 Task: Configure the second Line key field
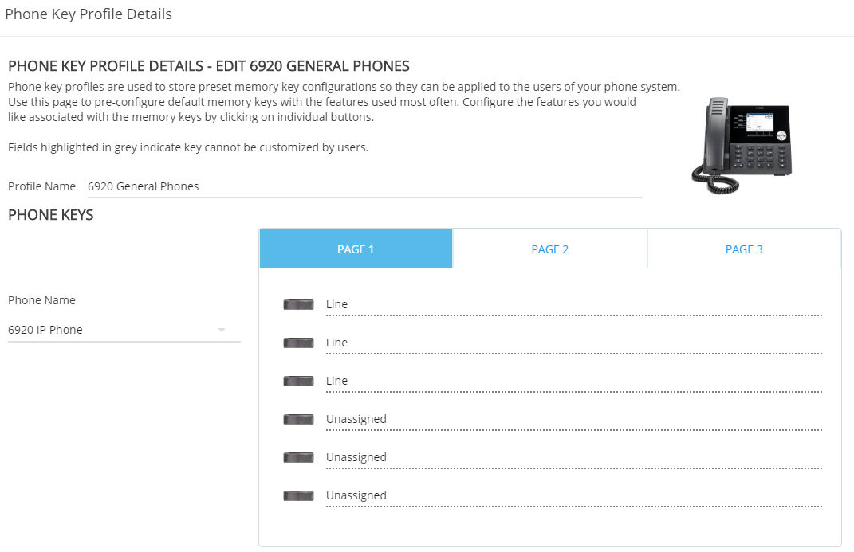click(574, 343)
